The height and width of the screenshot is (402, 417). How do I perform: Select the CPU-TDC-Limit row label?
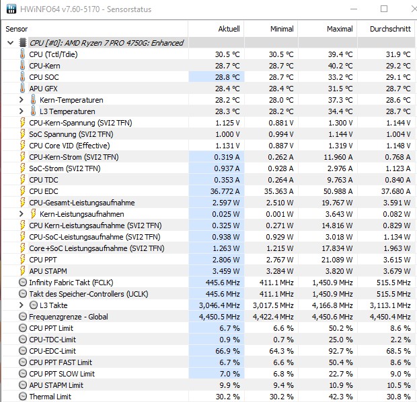(x=52, y=340)
